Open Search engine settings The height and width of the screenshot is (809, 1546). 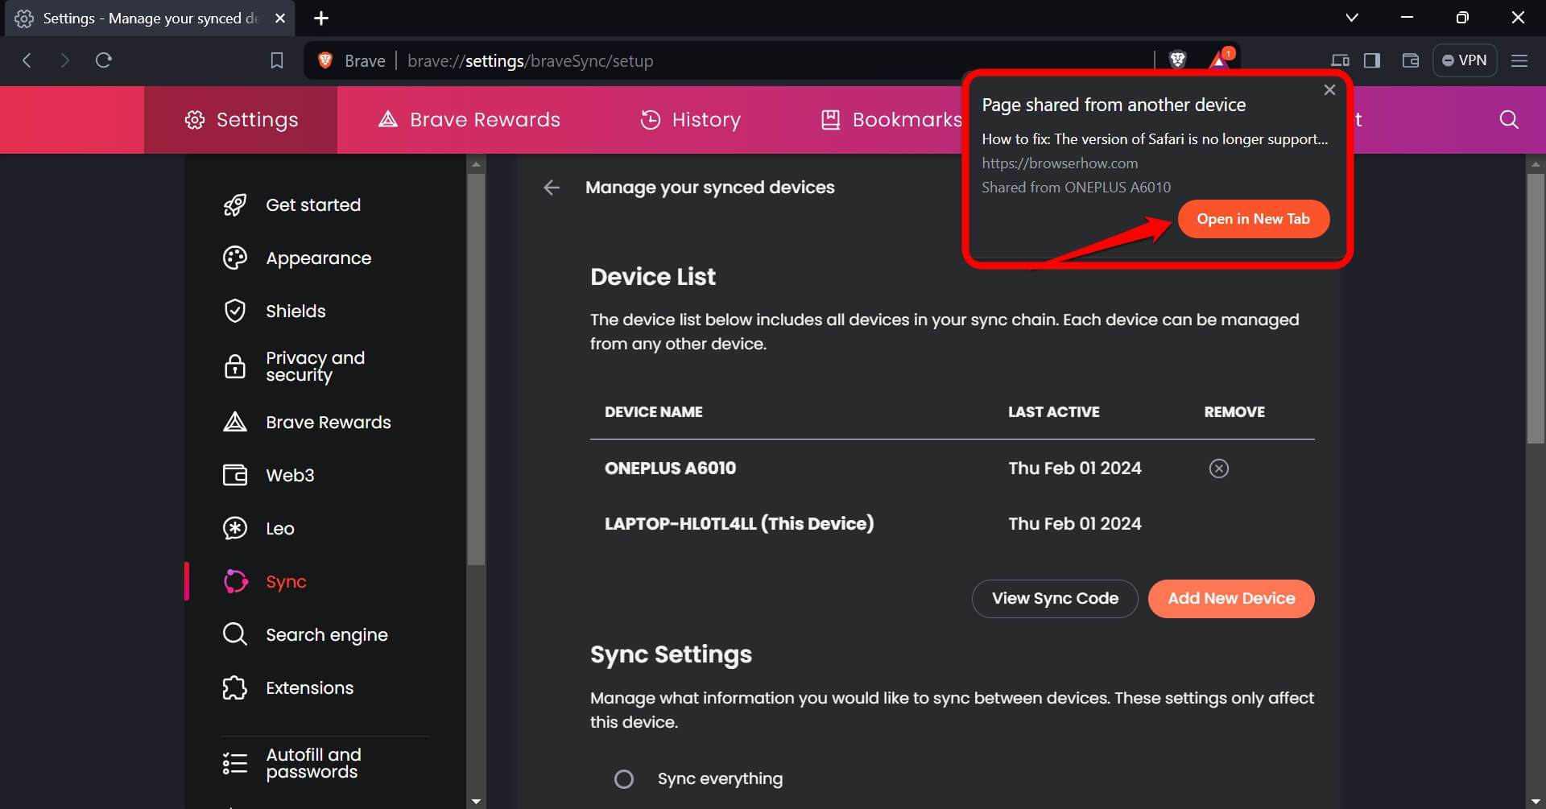[327, 635]
